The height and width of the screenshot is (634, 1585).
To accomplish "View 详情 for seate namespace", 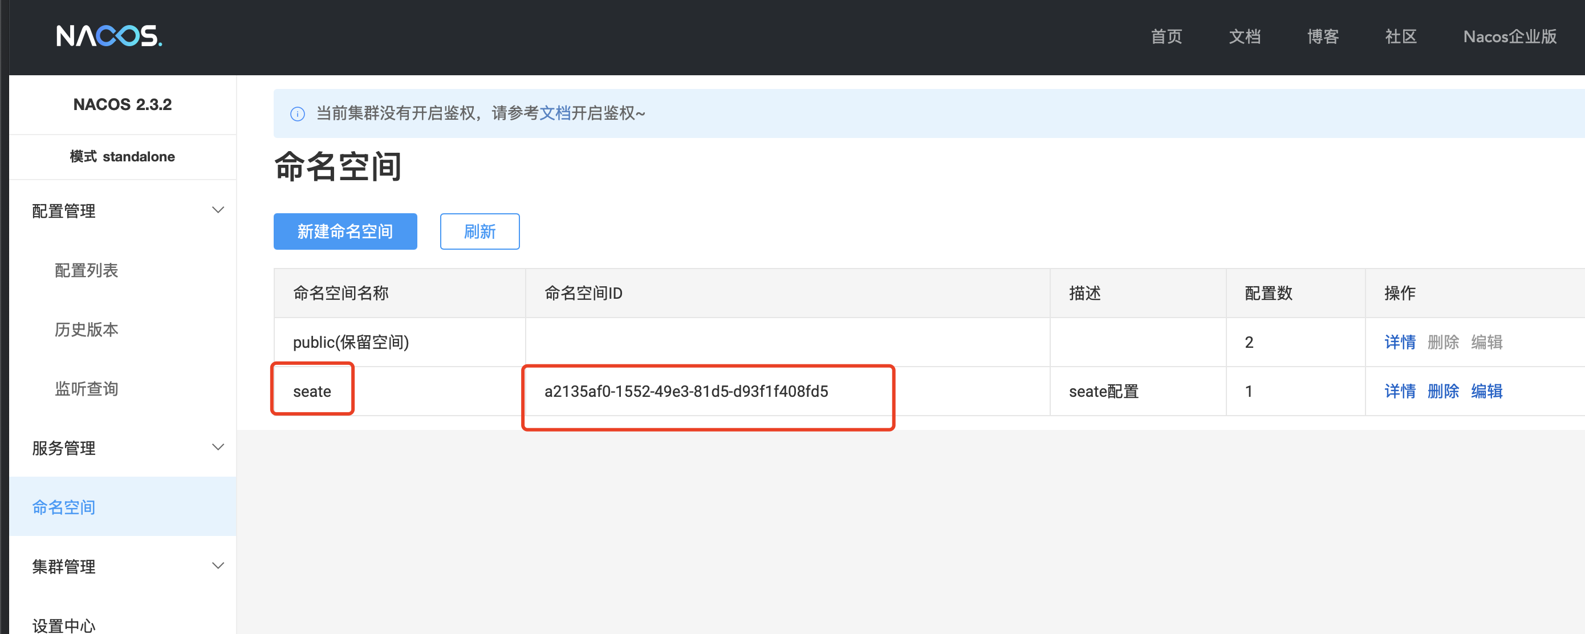I will pyautogui.click(x=1399, y=392).
